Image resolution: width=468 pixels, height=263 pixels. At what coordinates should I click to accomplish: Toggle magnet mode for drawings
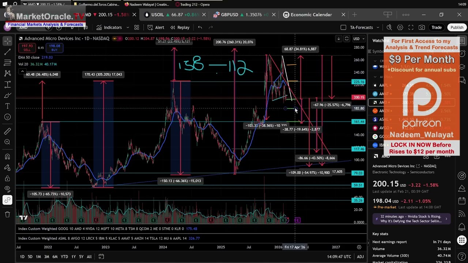(x=7, y=157)
